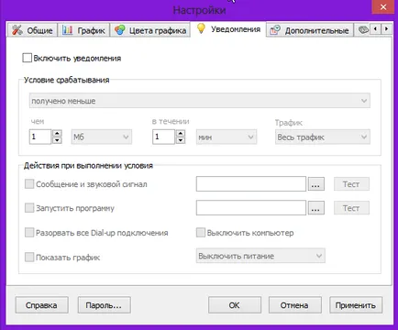Click the Справка button

[x=41, y=305]
